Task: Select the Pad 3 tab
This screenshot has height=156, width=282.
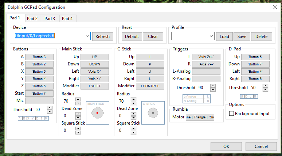Action: tap(50, 19)
